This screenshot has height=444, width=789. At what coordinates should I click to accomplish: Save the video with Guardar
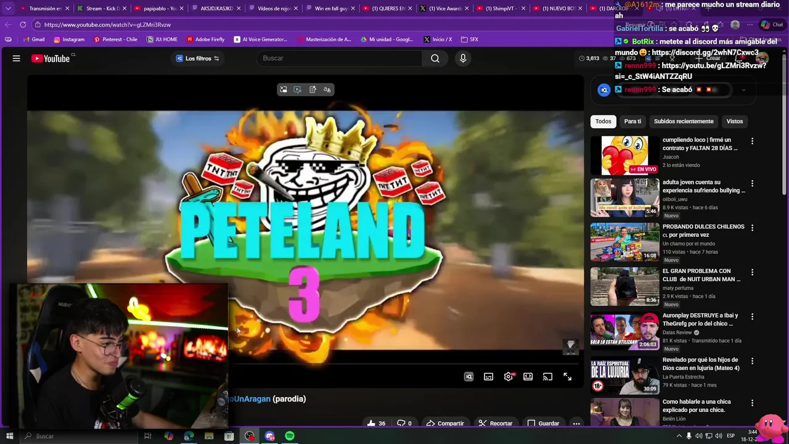click(x=543, y=424)
